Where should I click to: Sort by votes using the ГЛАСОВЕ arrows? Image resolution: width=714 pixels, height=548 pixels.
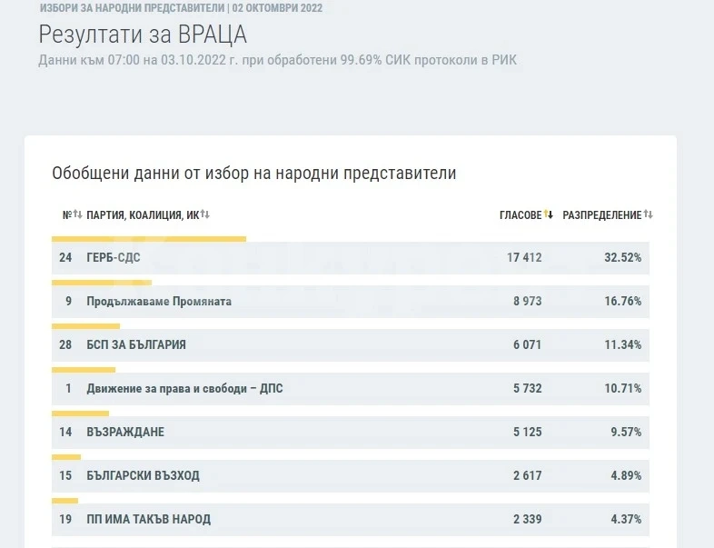pos(549,214)
